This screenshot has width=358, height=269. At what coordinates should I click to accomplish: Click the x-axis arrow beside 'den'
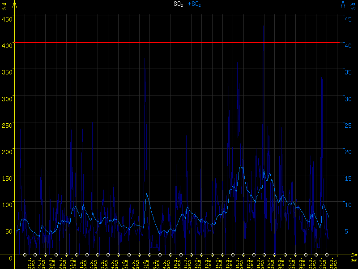(354, 256)
